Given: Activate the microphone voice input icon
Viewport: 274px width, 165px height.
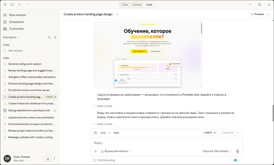Looking at the screenshot, I should click(238, 151).
